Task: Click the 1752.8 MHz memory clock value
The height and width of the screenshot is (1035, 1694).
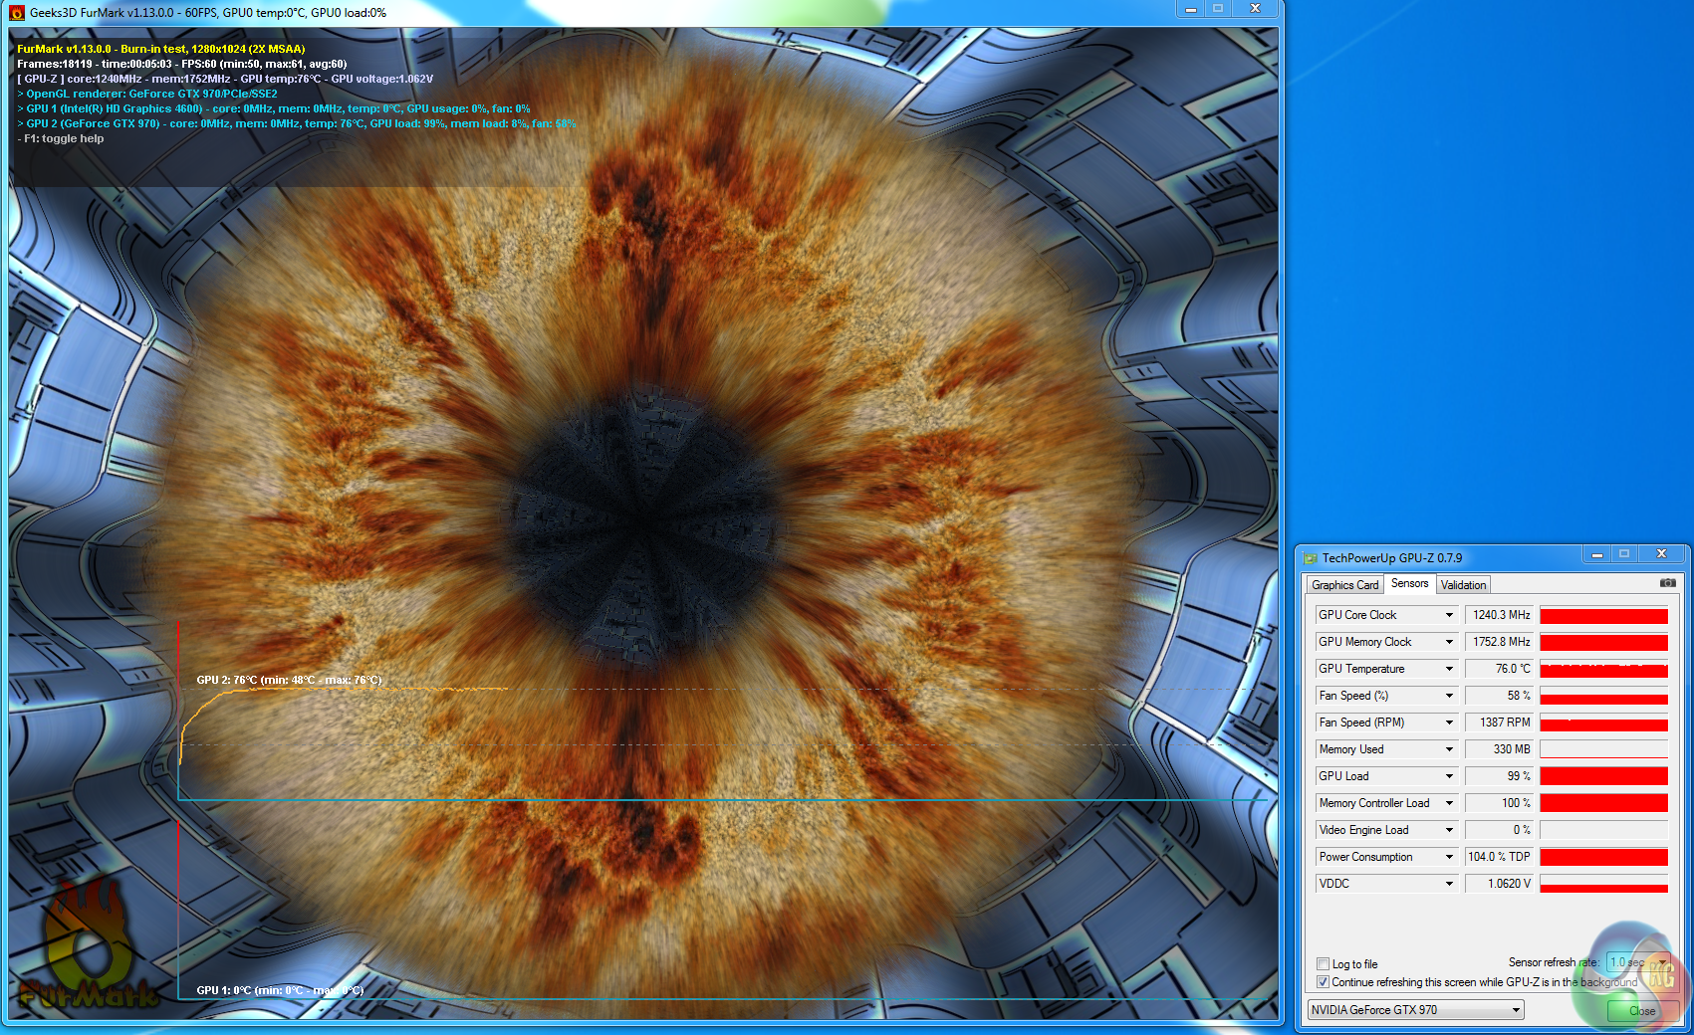Action: 1499,642
